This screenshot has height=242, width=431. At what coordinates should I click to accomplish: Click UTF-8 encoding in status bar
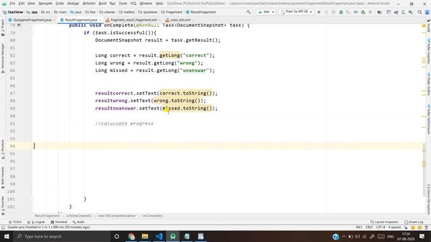point(380,227)
